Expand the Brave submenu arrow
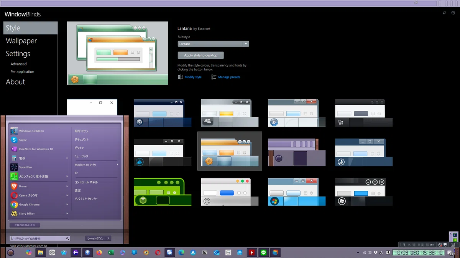Screen dimensions: 460x258 [67, 186]
